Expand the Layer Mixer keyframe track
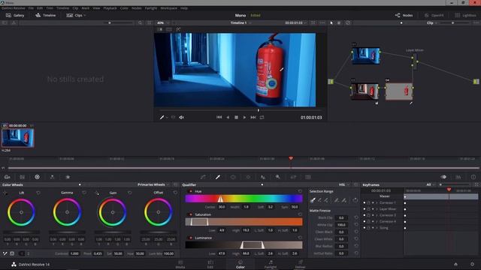The height and width of the screenshot is (270, 481). (377, 209)
